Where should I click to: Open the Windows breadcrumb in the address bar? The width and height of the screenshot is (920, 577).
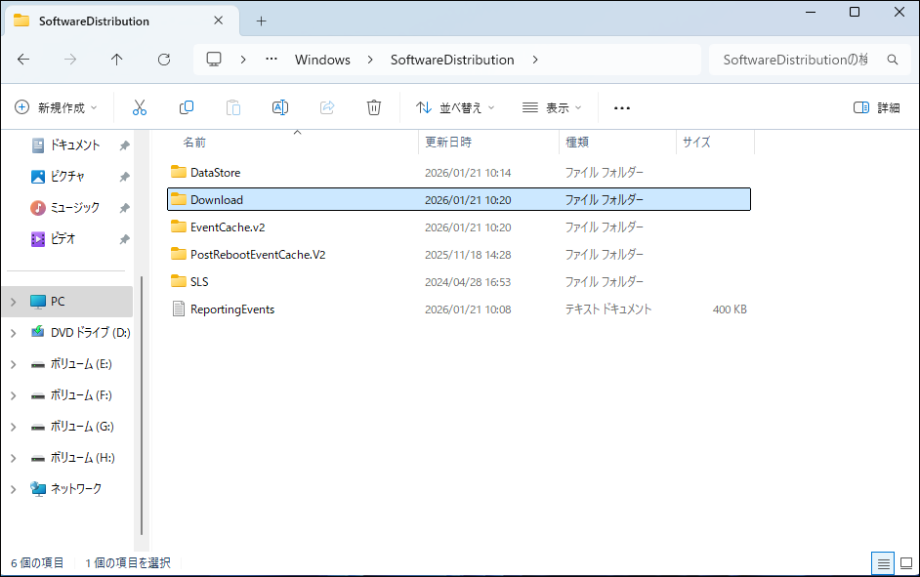tap(322, 60)
